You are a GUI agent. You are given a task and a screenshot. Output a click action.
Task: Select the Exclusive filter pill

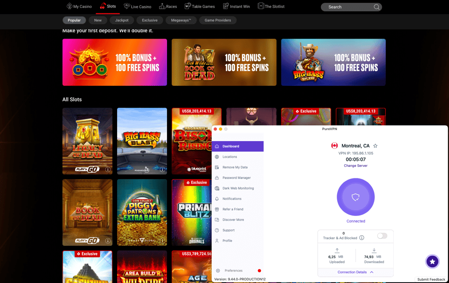[150, 20]
